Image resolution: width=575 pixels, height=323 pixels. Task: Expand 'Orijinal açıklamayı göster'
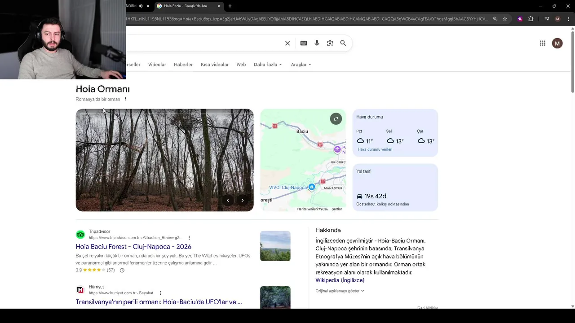click(x=340, y=291)
